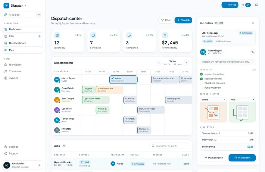Screen dimensions: 265x172
Task: Open the notifications bell
Action: point(256,5)
